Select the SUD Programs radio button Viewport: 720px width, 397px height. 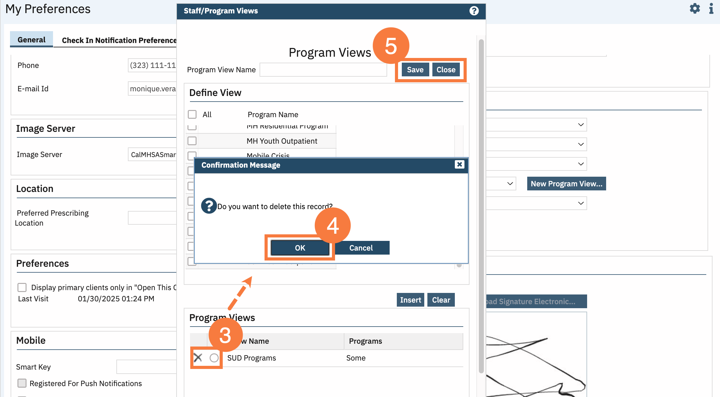pyautogui.click(x=214, y=358)
